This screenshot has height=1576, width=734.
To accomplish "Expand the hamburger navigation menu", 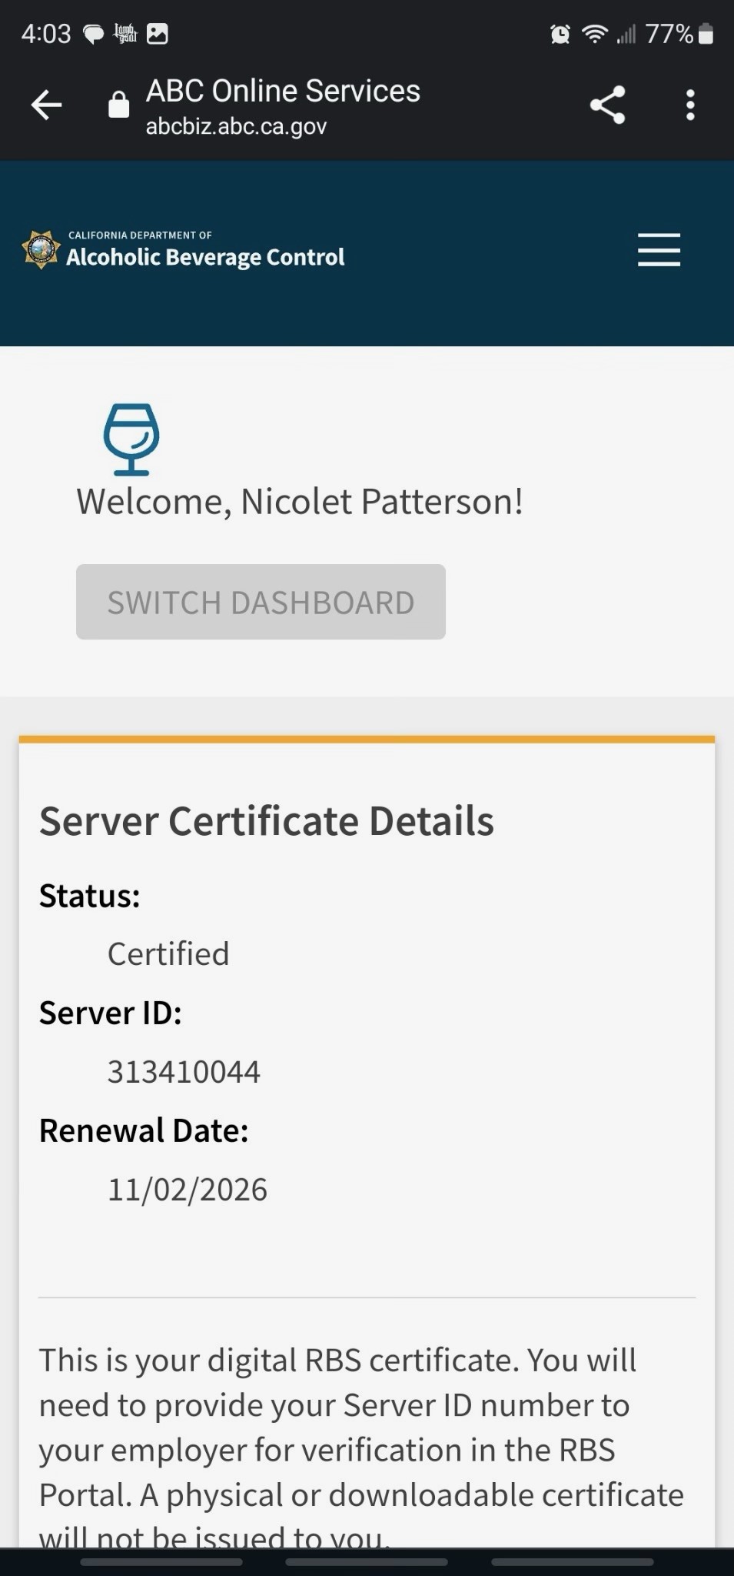I will 659,250.
